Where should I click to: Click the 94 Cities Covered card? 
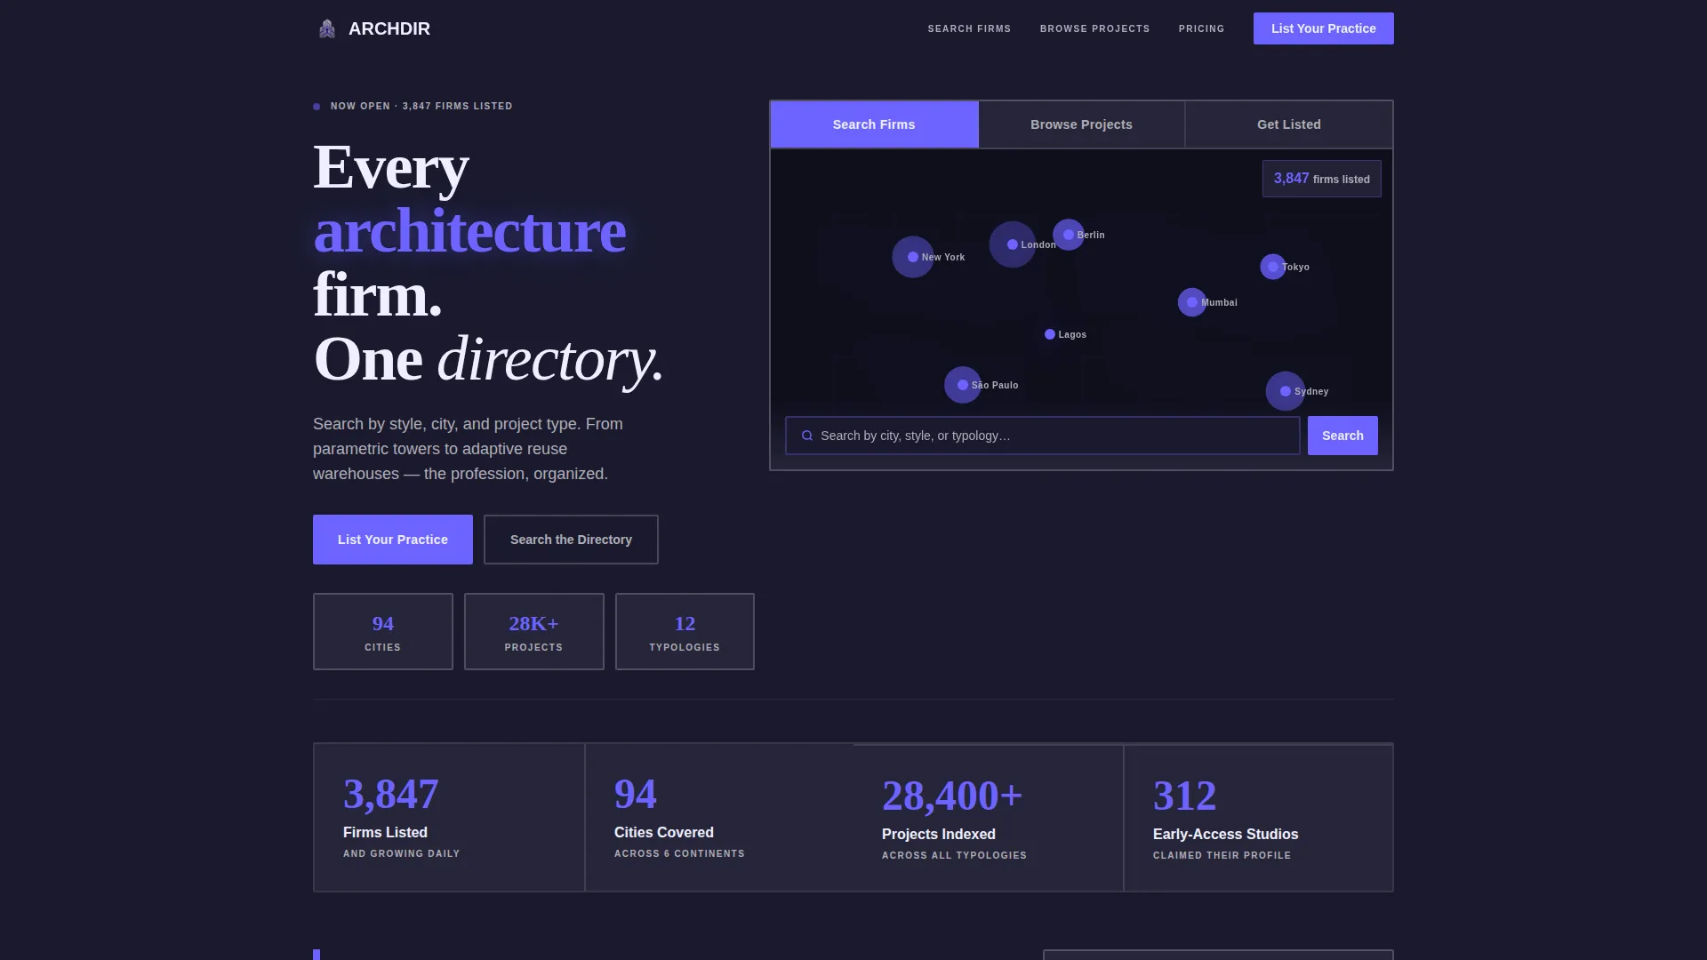click(719, 817)
